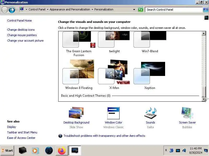Open Desktop Background settings icon

(x=76, y=113)
